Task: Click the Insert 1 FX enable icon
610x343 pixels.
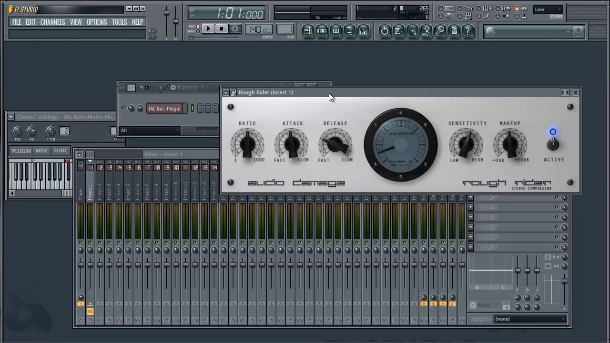Action: [90, 312]
